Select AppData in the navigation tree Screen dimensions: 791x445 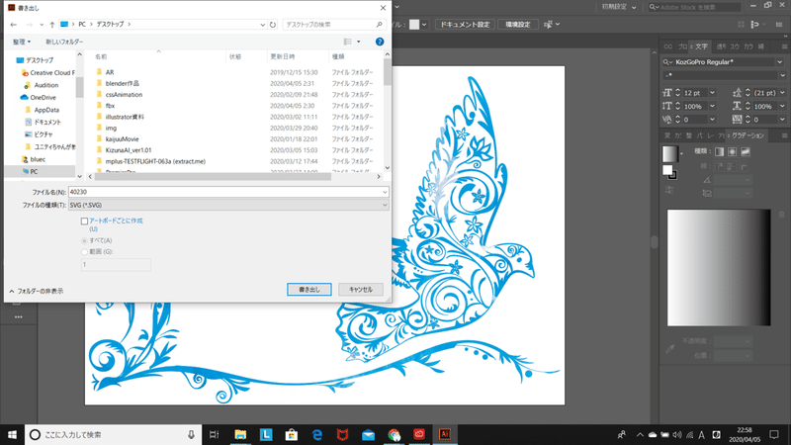coord(46,110)
